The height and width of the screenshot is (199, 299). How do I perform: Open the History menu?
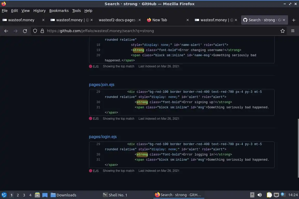tap(39, 11)
